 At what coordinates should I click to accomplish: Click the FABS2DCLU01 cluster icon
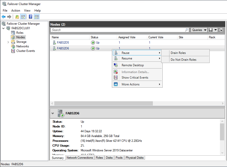(x=8, y=28)
